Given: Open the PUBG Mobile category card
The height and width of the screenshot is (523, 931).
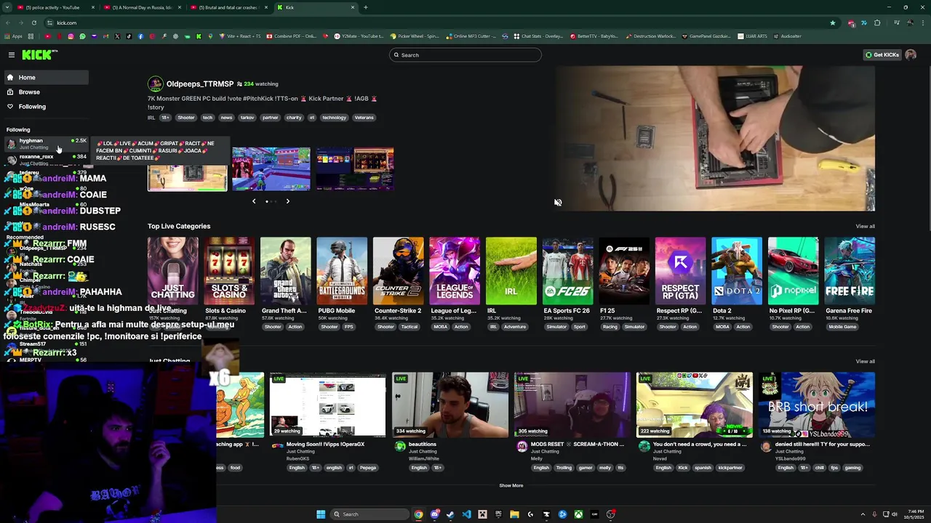Looking at the screenshot, I should [x=342, y=269].
